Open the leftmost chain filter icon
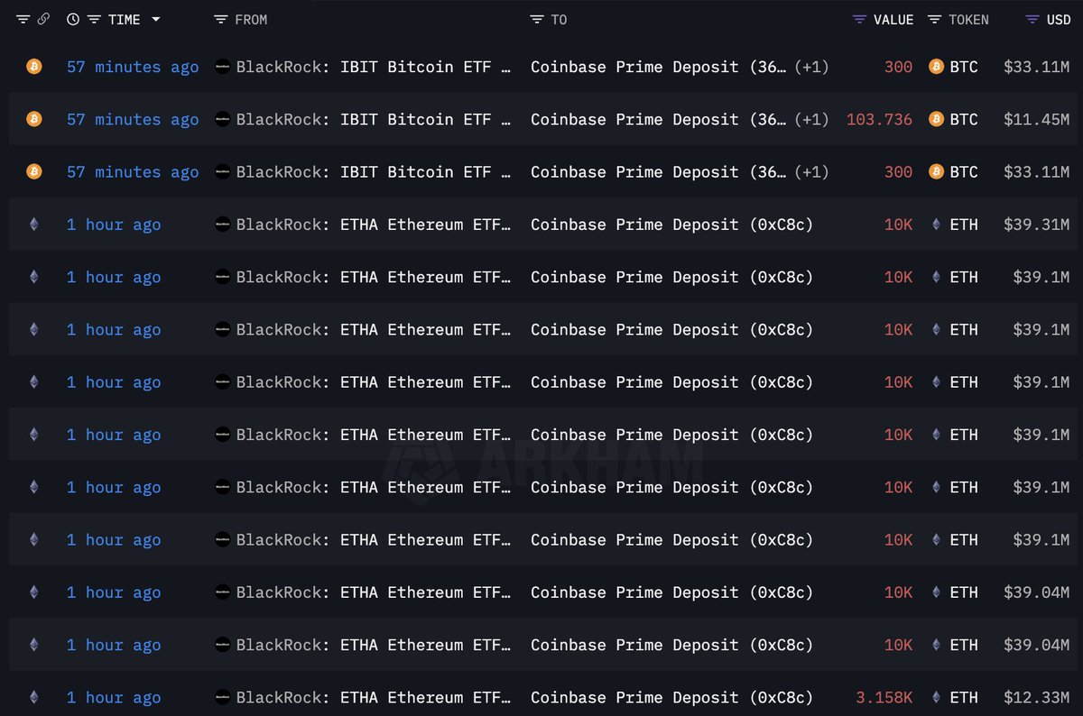Image resolution: width=1083 pixels, height=716 pixels. pos(23,19)
